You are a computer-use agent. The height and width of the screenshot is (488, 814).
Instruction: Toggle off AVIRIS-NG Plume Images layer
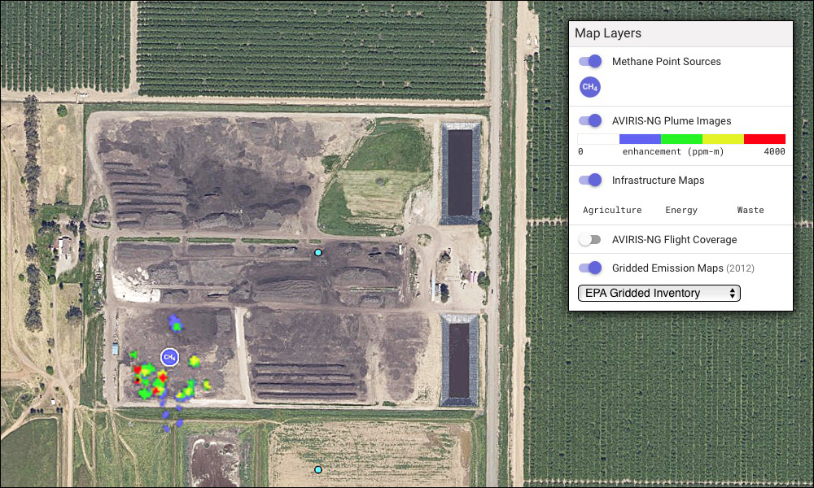point(590,121)
